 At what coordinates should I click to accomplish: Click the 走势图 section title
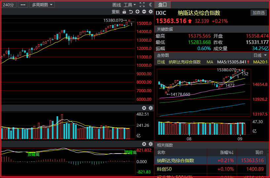coord(163,55)
